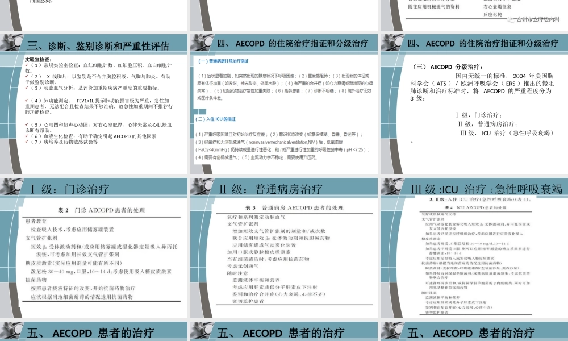Click the eagle emblem on the bottom-left 五、AECOPD slide
Screen dimensions: 568x341
pos(9,330)
